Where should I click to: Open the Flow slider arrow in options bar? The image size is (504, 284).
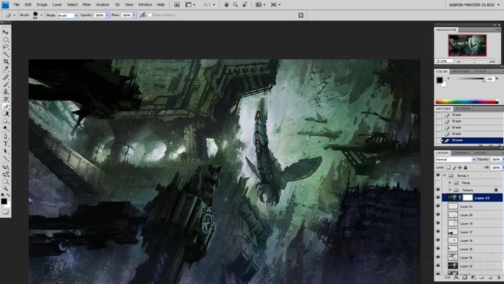[134, 15]
